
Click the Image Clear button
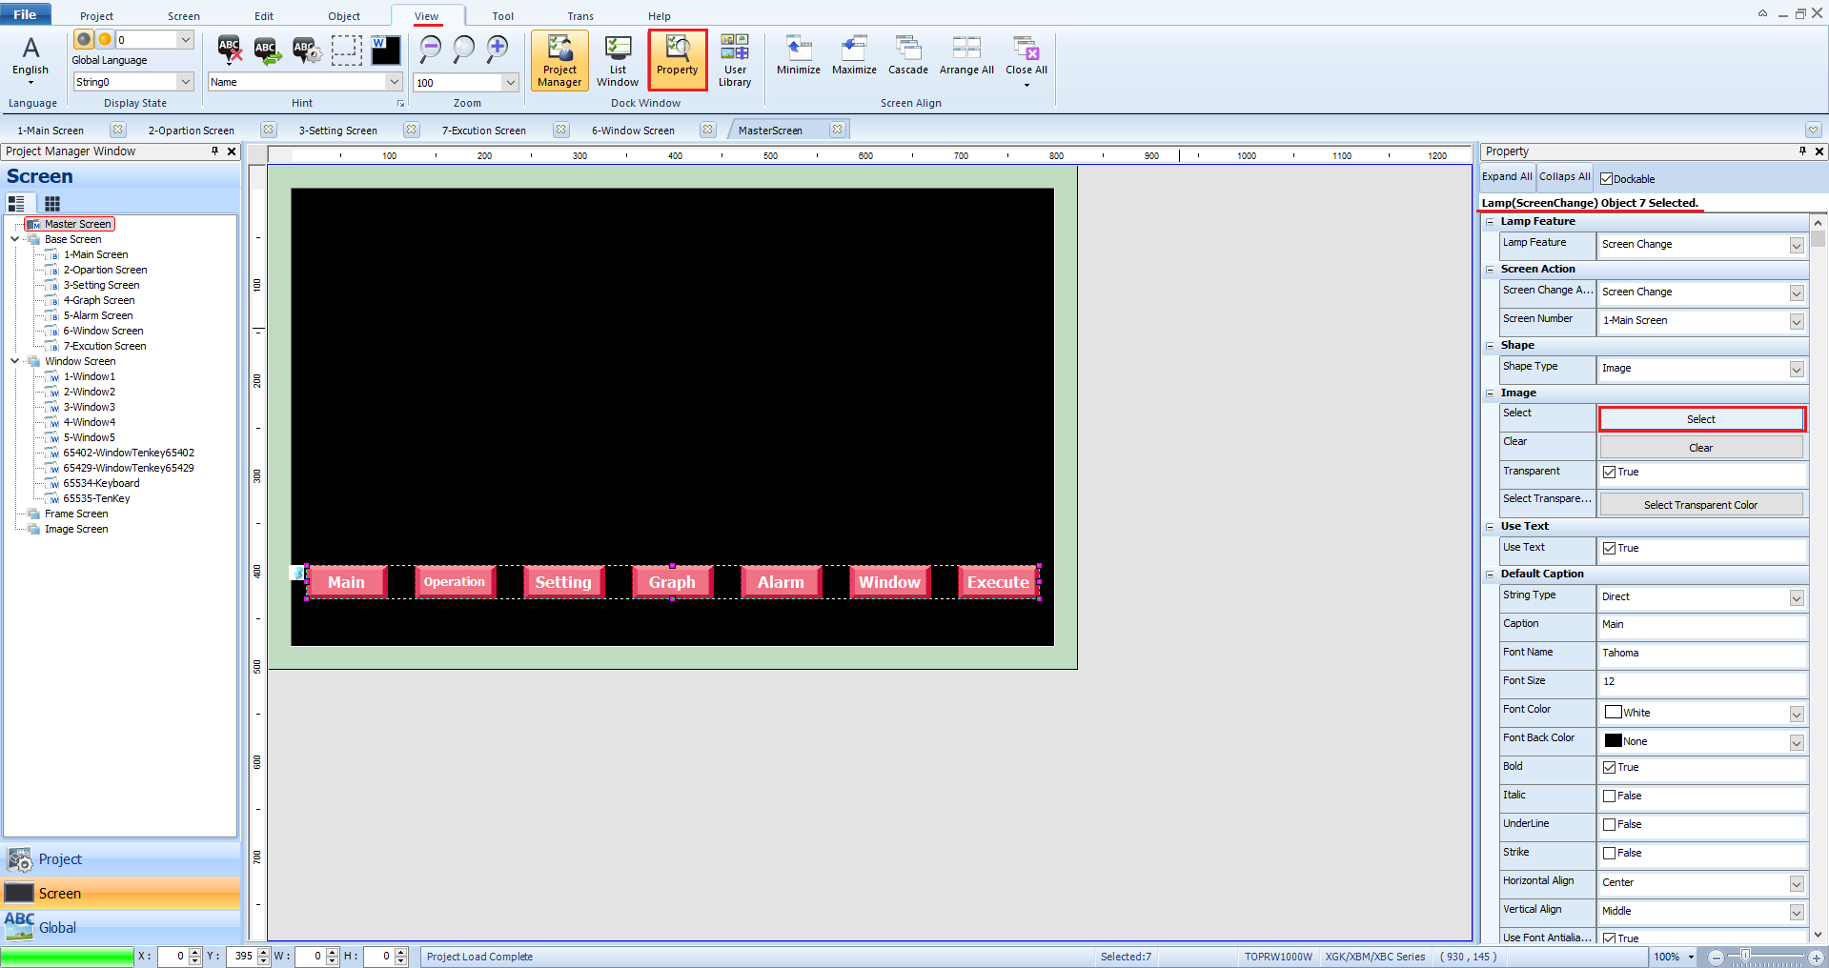pos(1701,448)
